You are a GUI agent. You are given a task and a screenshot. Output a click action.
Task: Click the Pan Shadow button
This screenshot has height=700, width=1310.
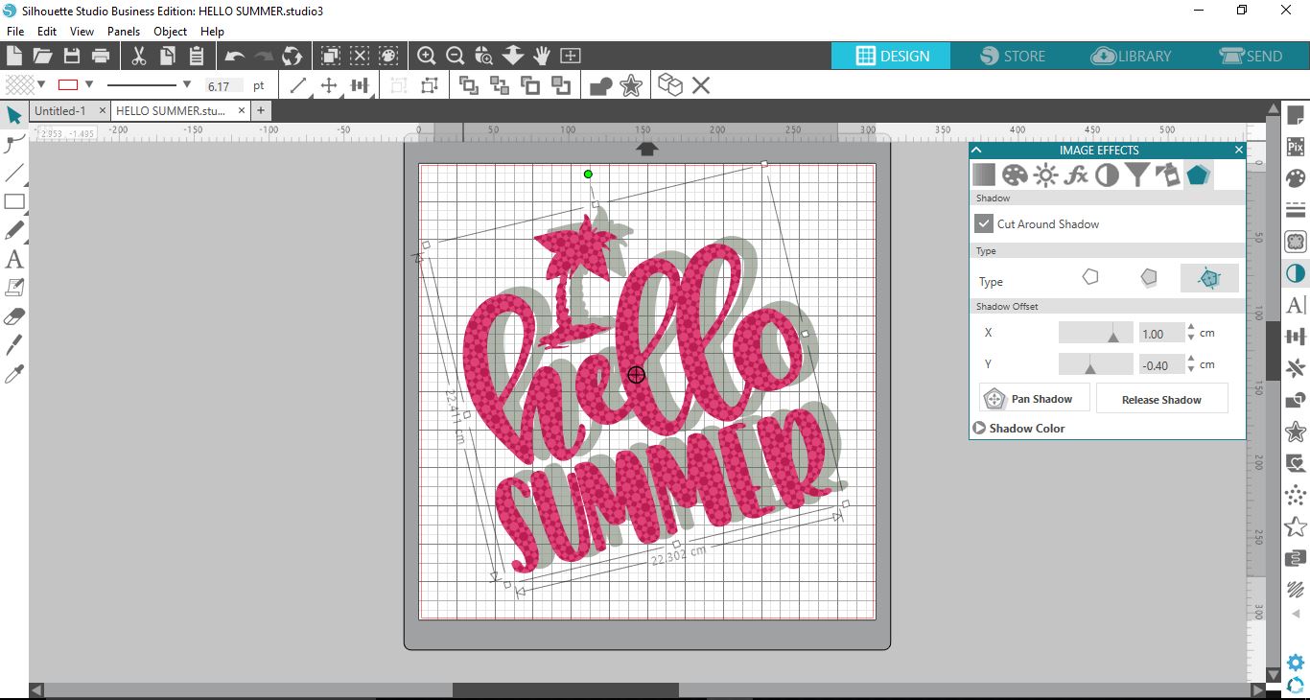click(1034, 398)
